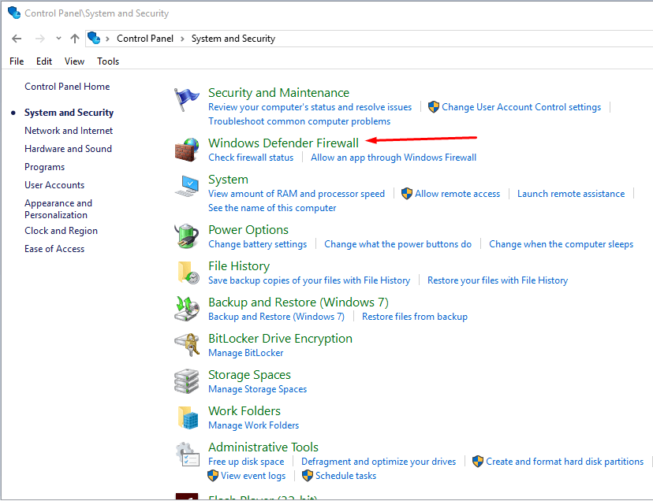Image resolution: width=653 pixels, height=501 pixels.
Task: Click the Storage Spaces drives icon
Action: pyautogui.click(x=187, y=381)
